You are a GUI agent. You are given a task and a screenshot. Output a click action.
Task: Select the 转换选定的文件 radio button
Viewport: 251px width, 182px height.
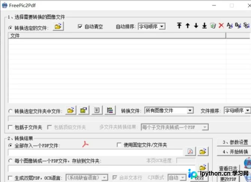coord(10,28)
